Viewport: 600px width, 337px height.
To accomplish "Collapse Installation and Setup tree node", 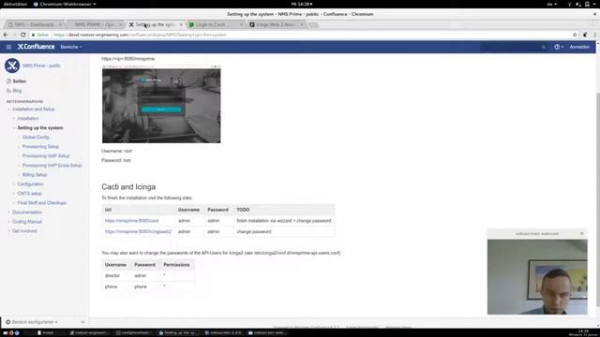I will coord(8,110).
